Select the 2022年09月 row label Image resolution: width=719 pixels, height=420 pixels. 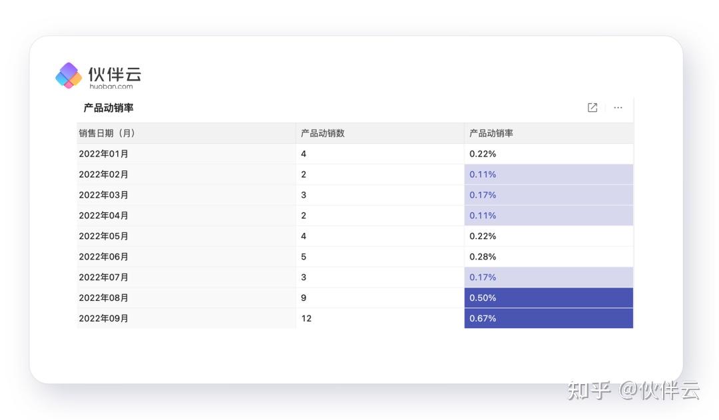(x=104, y=318)
